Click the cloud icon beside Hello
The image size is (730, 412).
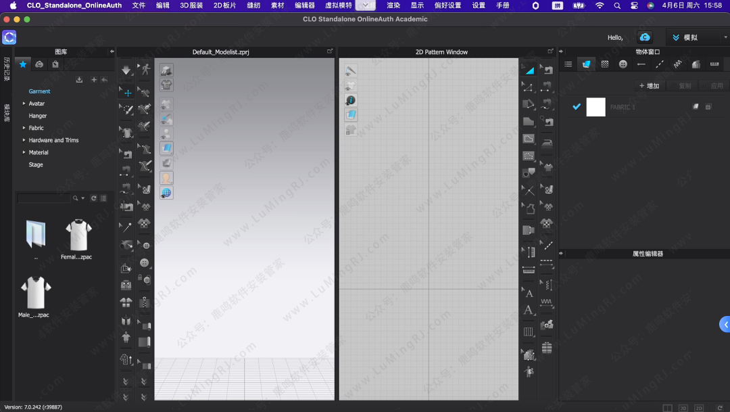[x=645, y=37]
